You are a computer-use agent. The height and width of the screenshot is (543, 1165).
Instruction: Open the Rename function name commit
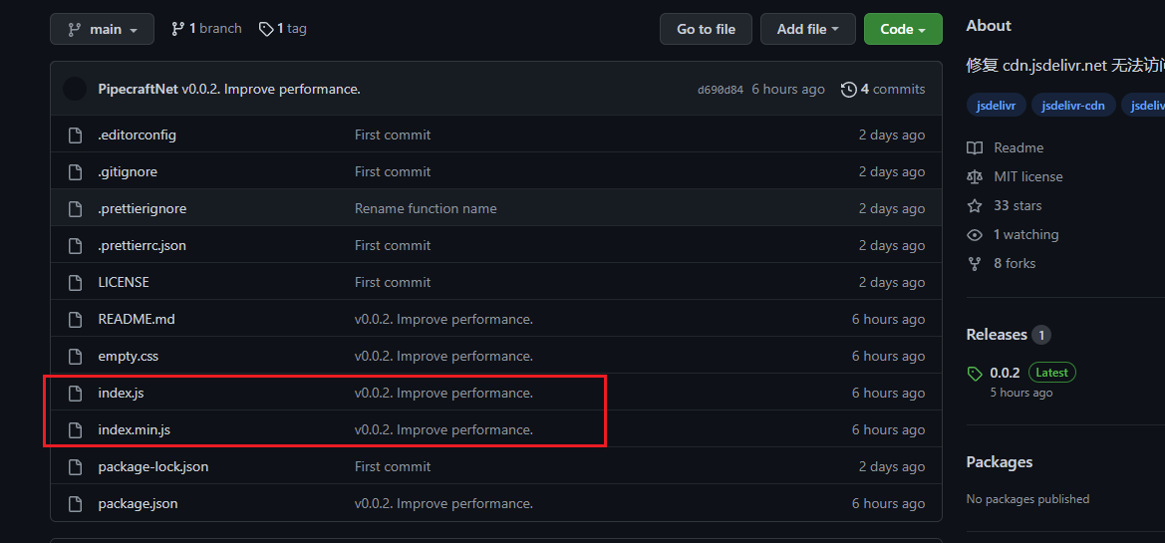click(426, 209)
